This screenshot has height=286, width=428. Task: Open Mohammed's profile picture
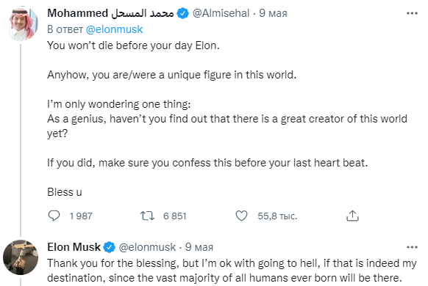[21, 23]
